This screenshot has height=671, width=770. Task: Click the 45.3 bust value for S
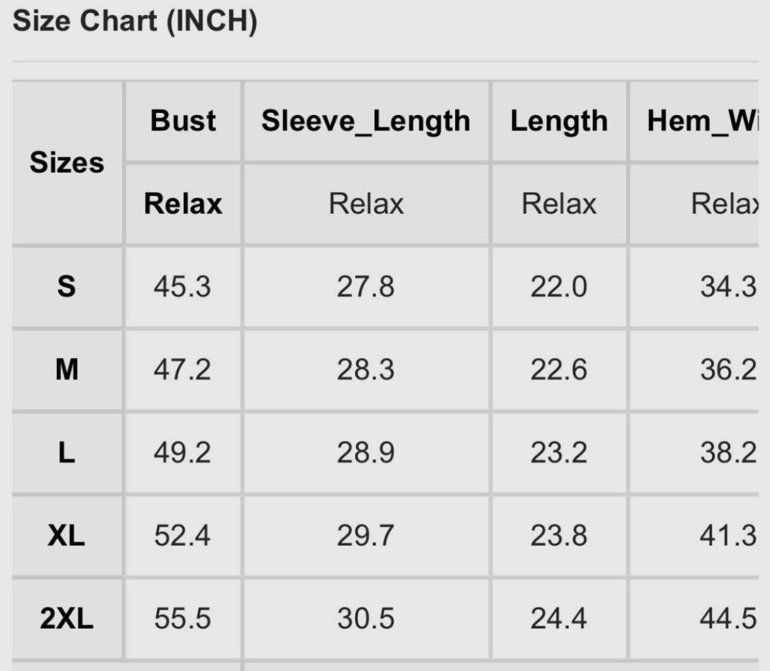[x=182, y=286]
